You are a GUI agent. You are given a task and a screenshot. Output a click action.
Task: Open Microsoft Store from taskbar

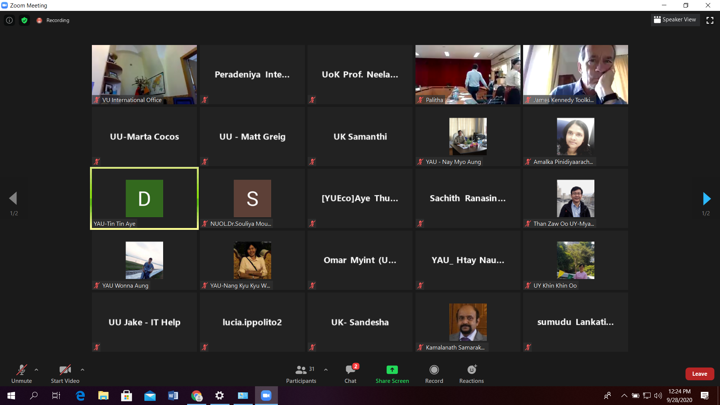pyautogui.click(x=127, y=396)
